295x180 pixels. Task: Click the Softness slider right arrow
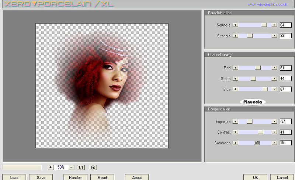[274, 25]
